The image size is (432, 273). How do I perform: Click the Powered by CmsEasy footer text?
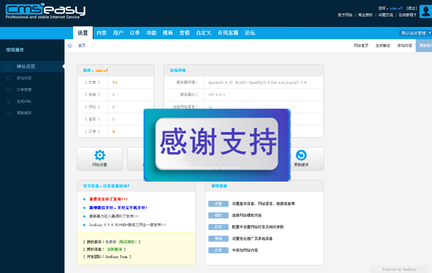coord(399,270)
